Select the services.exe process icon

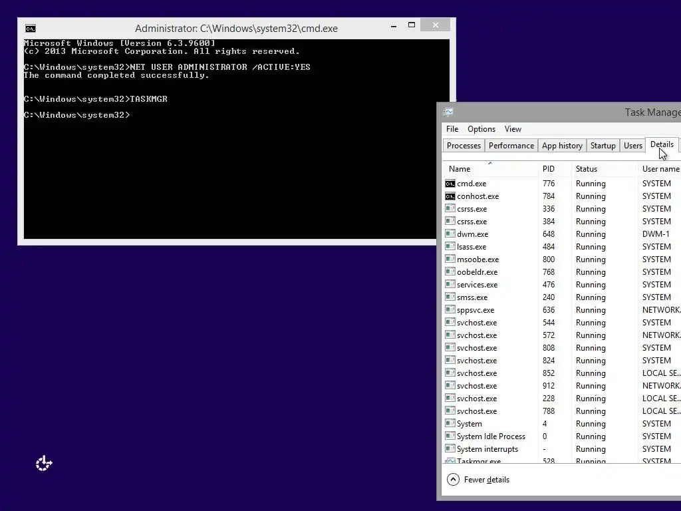[x=450, y=284]
